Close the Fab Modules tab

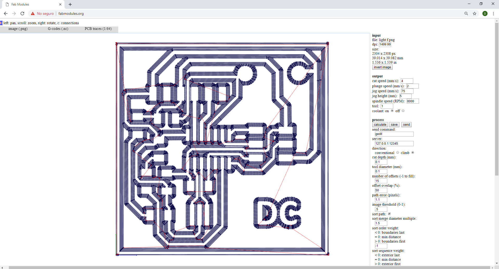click(x=60, y=4)
